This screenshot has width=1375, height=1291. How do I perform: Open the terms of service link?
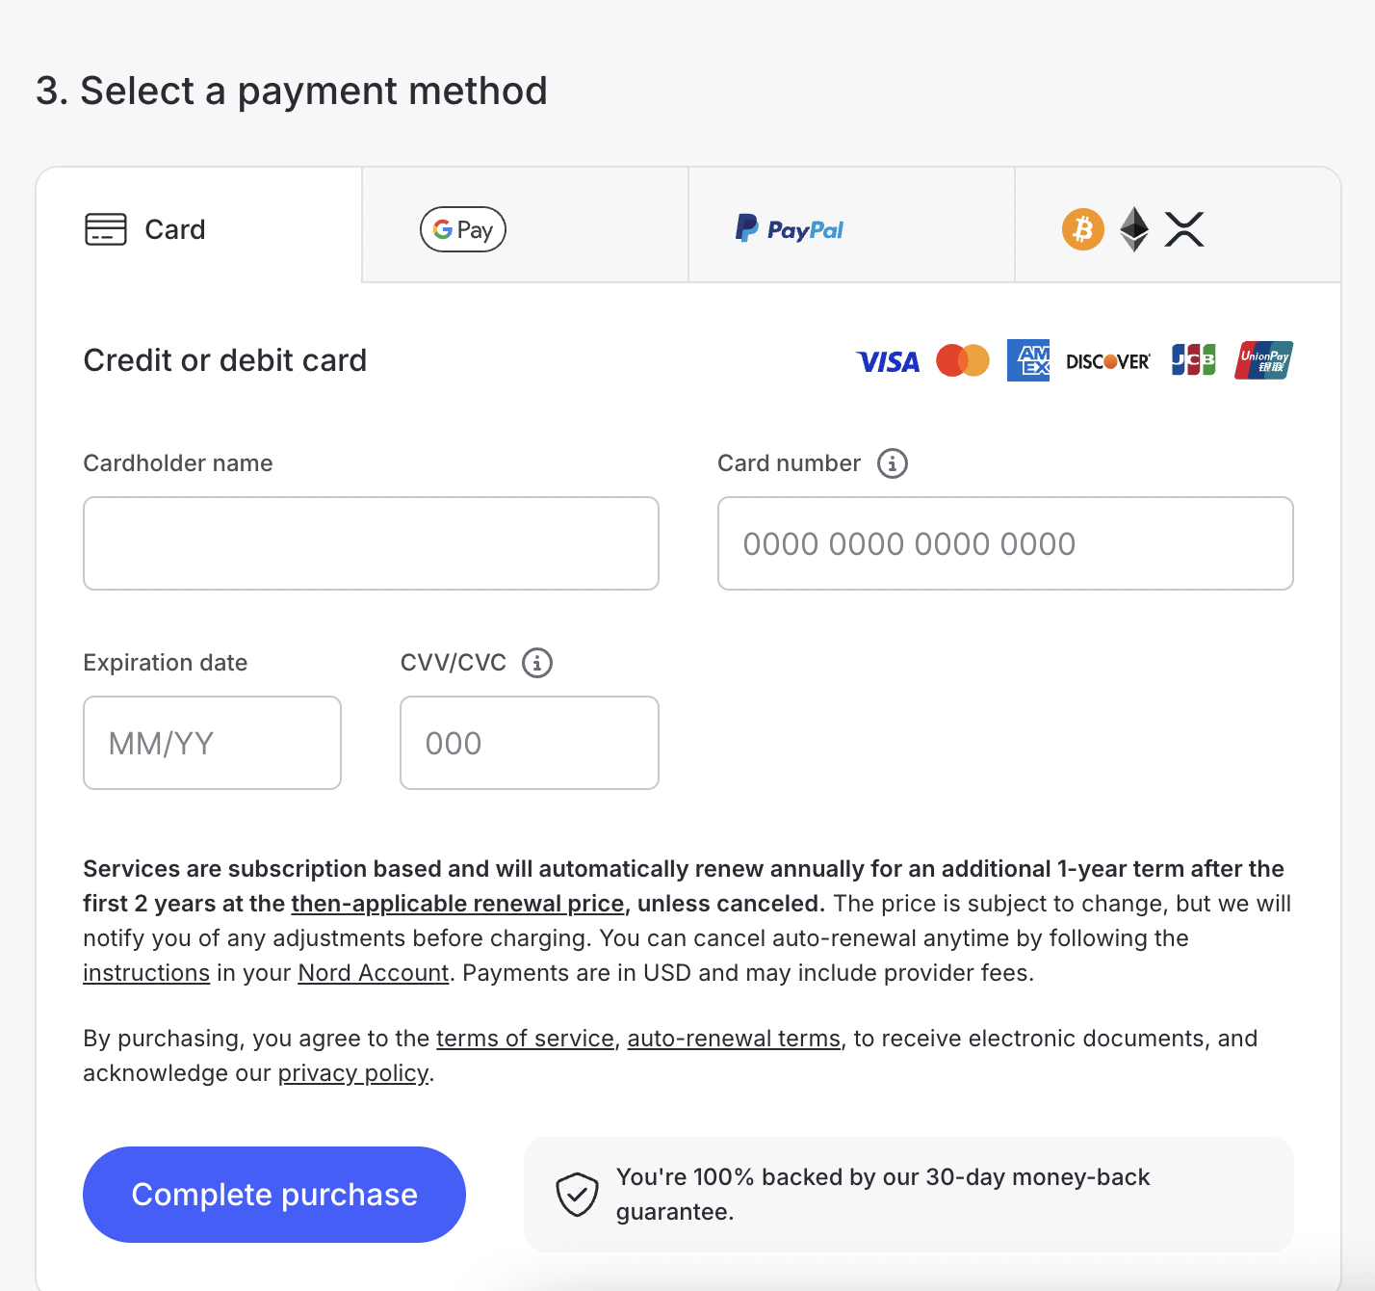click(x=525, y=1039)
